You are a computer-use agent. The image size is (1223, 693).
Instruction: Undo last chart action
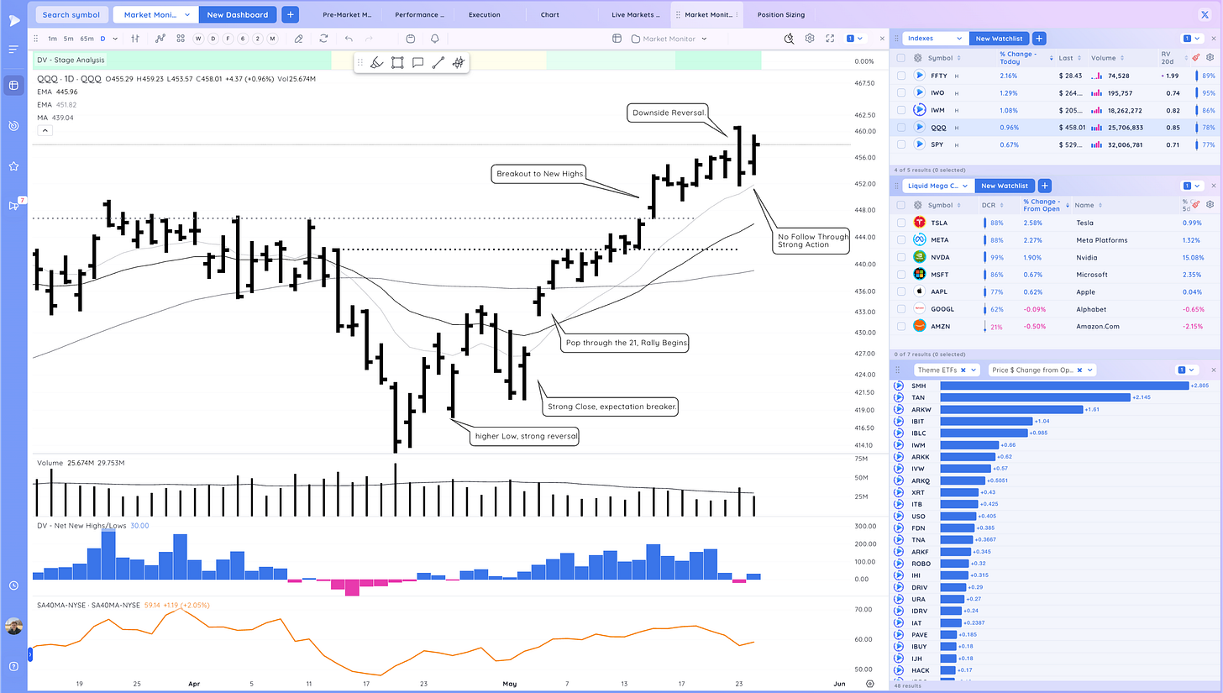click(x=349, y=39)
